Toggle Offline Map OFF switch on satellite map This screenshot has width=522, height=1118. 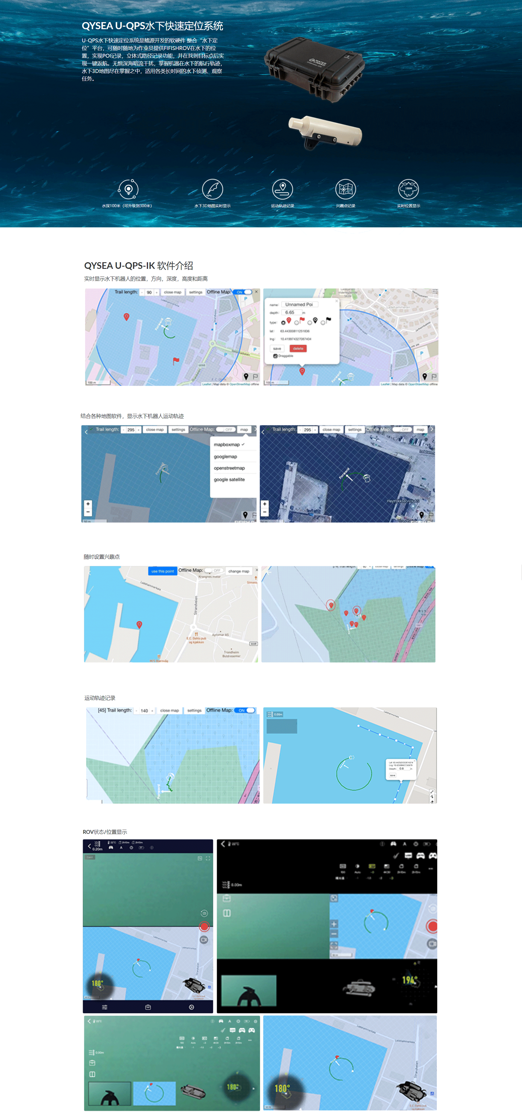[x=402, y=430]
